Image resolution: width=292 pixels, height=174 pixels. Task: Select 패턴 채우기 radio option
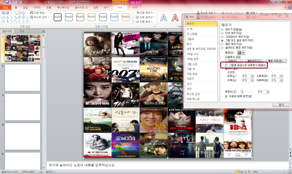(222, 44)
